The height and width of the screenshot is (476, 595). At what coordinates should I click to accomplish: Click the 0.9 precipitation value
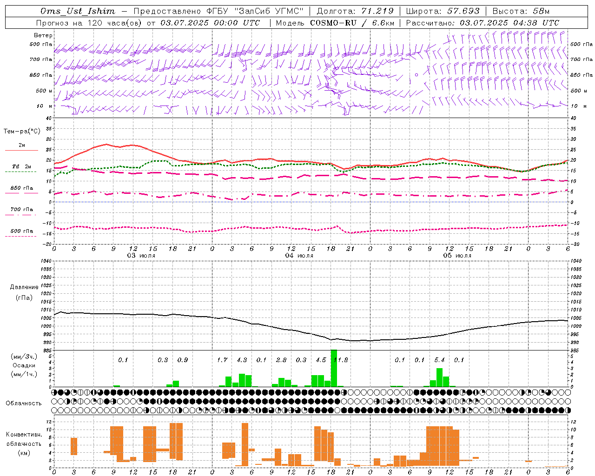[183, 360]
